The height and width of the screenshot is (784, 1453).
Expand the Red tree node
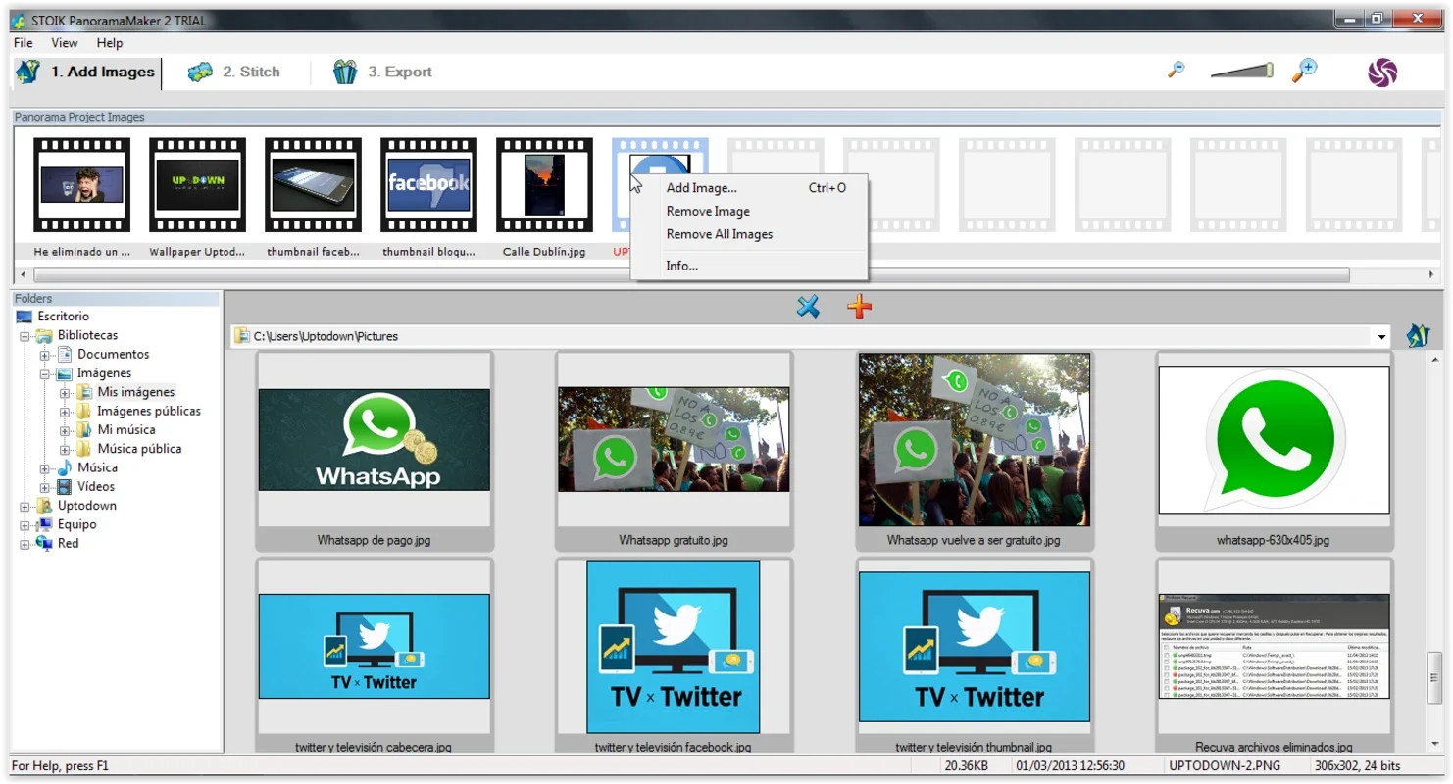pos(25,544)
